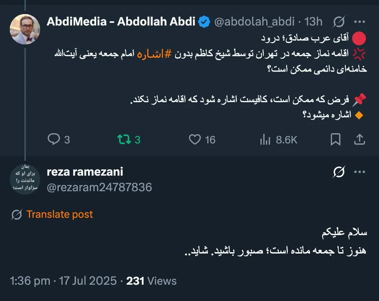Click Translate post on the reply
Image resolution: width=379 pixels, height=301 pixels.
coord(59,214)
